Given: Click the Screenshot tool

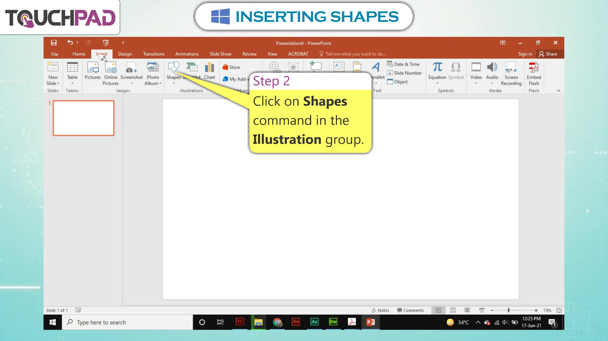Looking at the screenshot, I should [x=131, y=73].
